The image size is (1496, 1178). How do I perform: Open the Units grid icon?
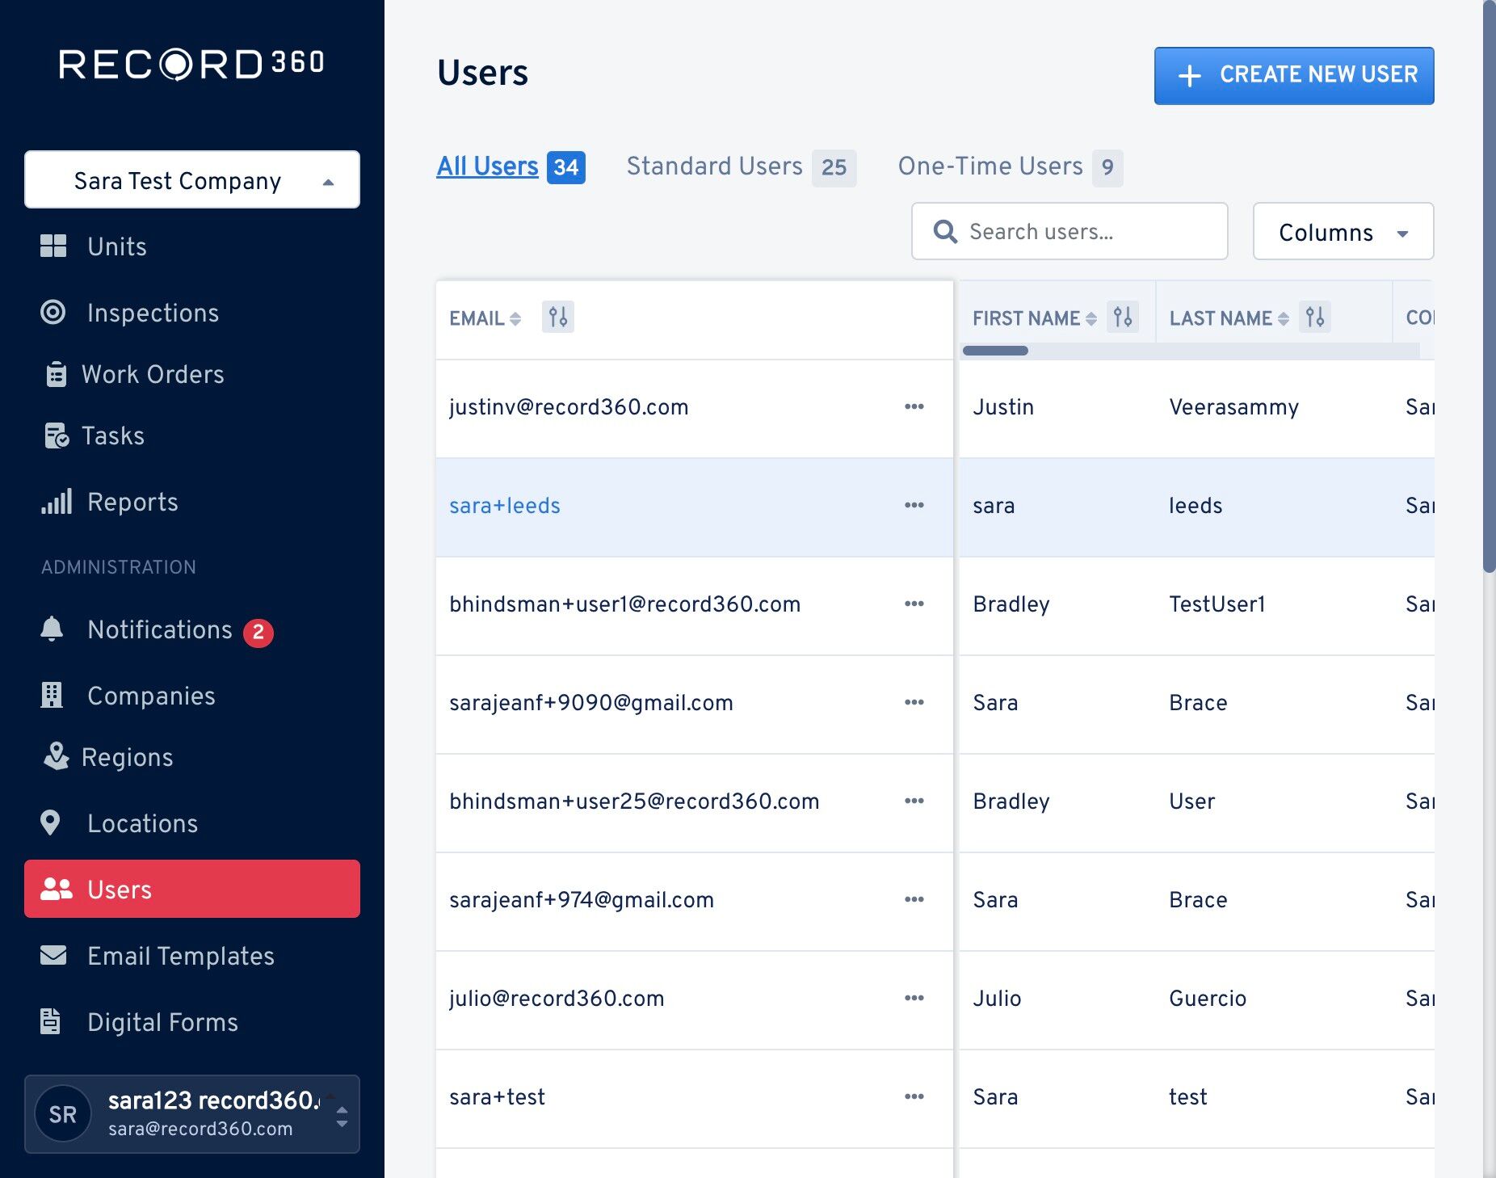click(53, 246)
